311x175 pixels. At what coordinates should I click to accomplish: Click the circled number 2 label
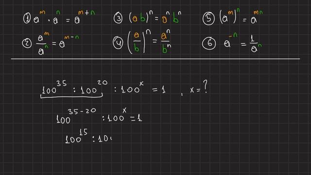point(27,43)
